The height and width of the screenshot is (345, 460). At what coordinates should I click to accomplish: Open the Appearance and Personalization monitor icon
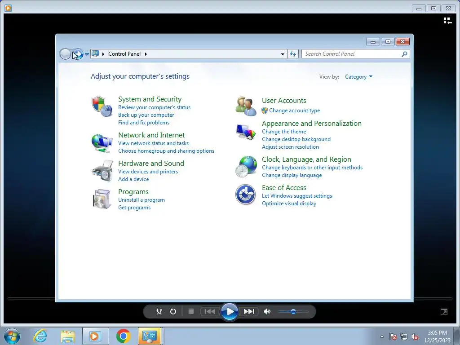[246, 132]
